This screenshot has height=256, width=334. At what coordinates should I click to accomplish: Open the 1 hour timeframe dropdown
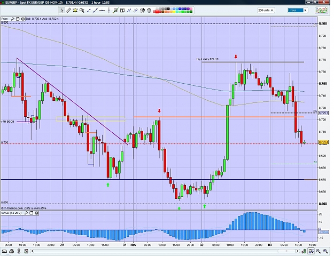[x=297, y=10]
